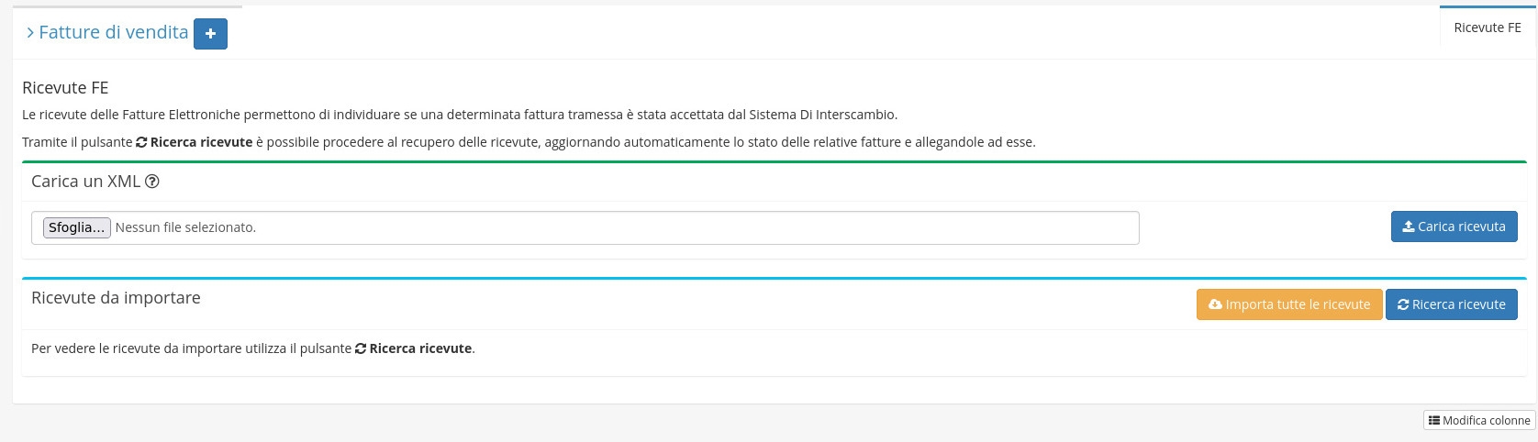Click the upload icon on Carica ricevuta
The image size is (1538, 442).
pyautogui.click(x=1409, y=227)
